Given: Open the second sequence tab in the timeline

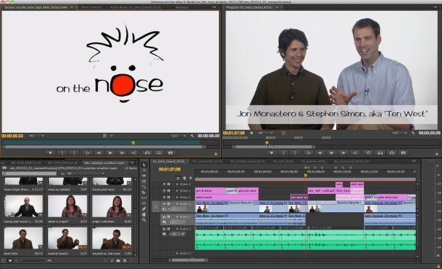Looking at the screenshot, I should 207,161.
